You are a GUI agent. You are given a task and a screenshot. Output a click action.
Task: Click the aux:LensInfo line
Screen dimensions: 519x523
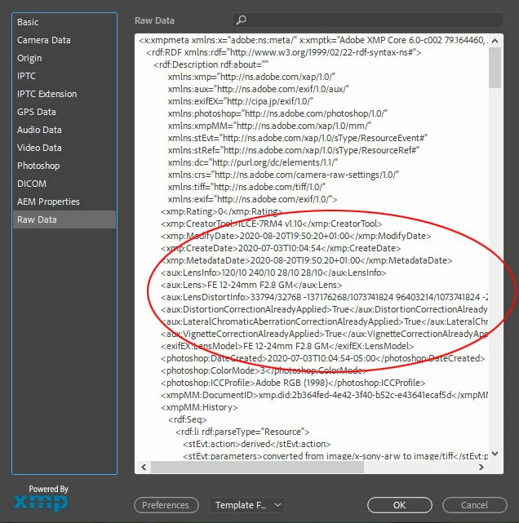coord(273,273)
